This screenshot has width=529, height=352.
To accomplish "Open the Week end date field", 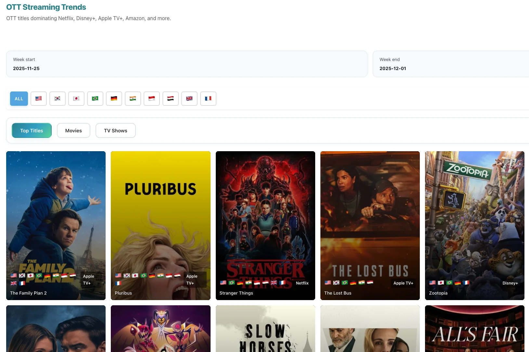I will tap(452, 64).
